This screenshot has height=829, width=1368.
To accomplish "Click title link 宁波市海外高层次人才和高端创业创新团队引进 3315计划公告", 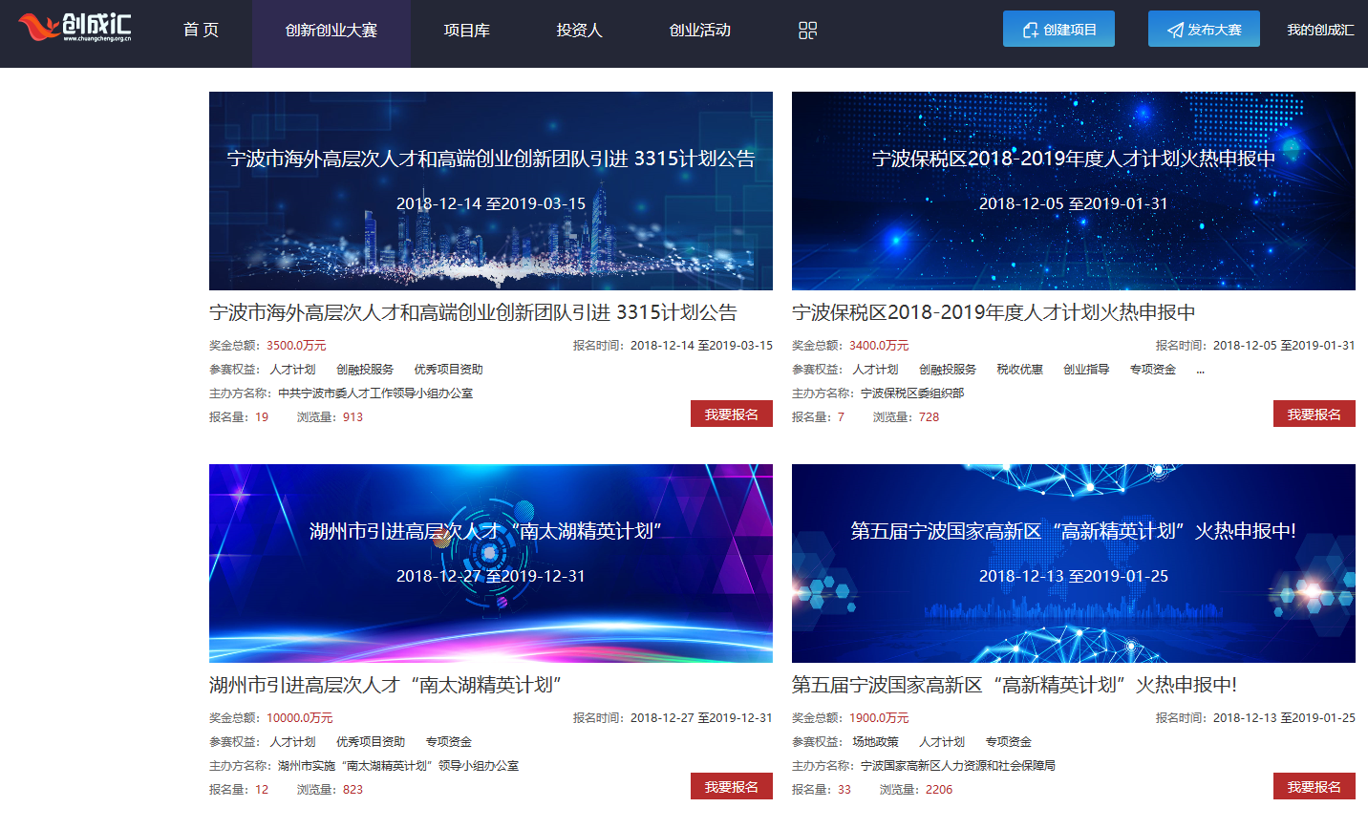I will click(x=473, y=312).
